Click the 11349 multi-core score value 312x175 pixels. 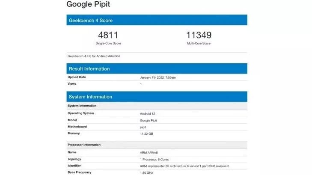[x=199, y=35]
